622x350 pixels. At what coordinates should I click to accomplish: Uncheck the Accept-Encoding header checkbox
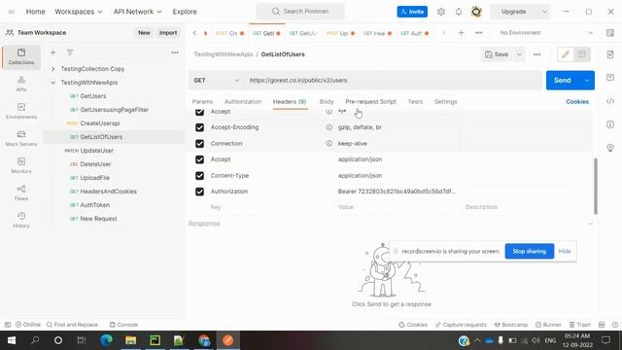(199, 127)
